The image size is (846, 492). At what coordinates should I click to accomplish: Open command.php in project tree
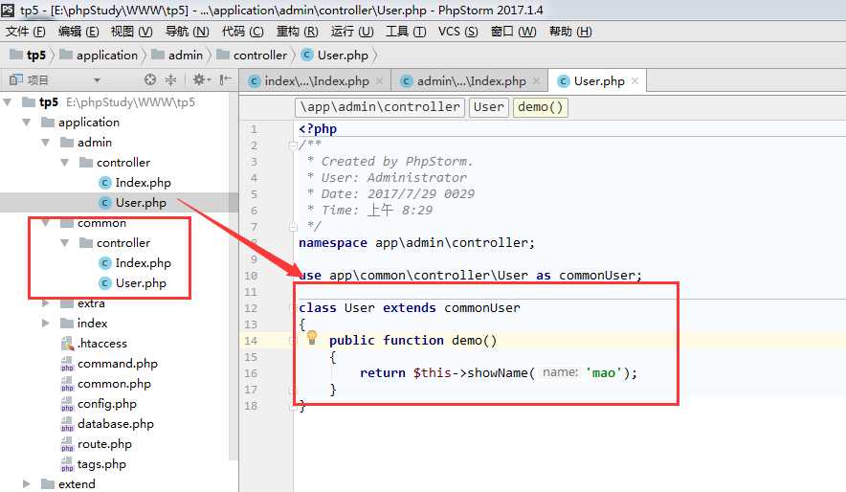(117, 364)
